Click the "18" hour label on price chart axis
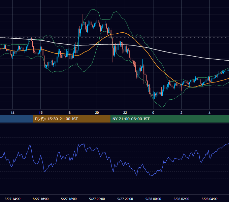The width and height of the screenshot is (229, 202). 69,113
